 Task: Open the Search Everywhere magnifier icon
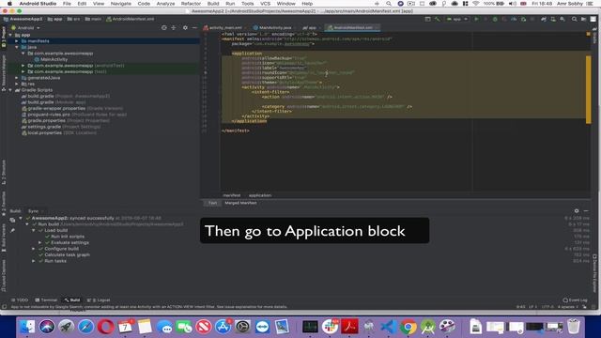click(574, 19)
